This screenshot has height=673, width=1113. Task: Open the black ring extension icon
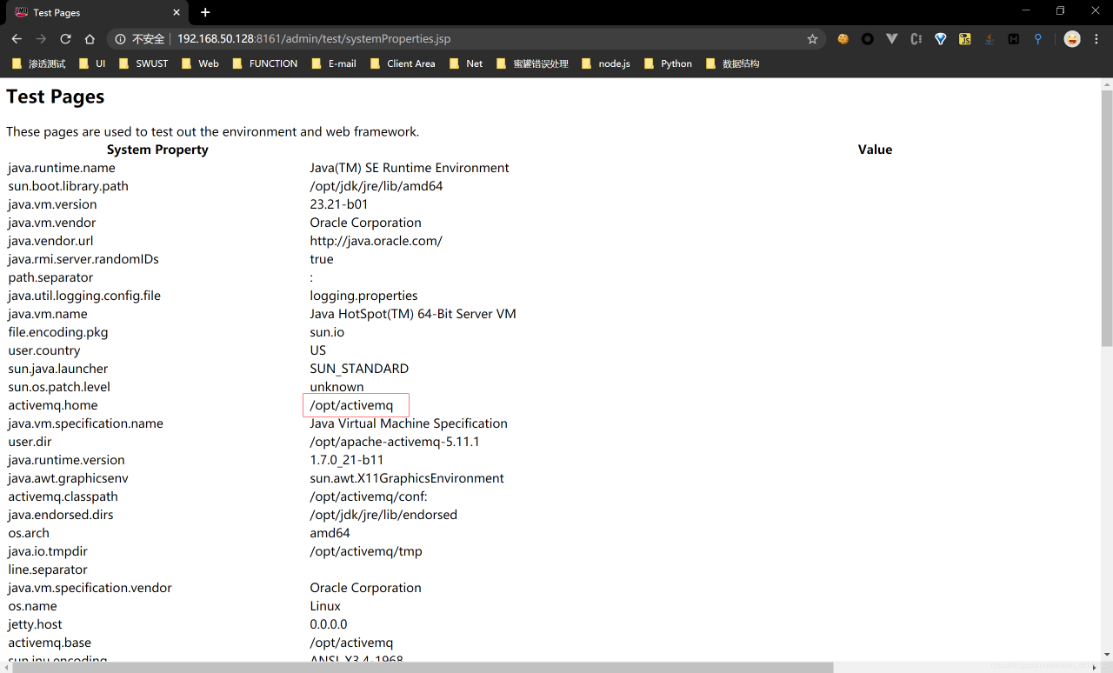click(x=867, y=39)
